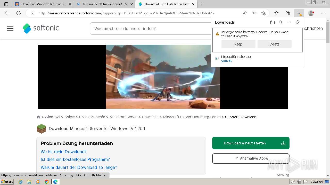This screenshot has width=330, height=185.
Task: Open a new browser tab
Action: click(x=202, y=4)
